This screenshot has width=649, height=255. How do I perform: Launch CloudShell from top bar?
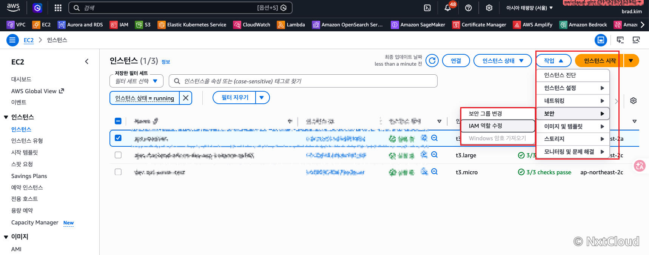pos(427,8)
